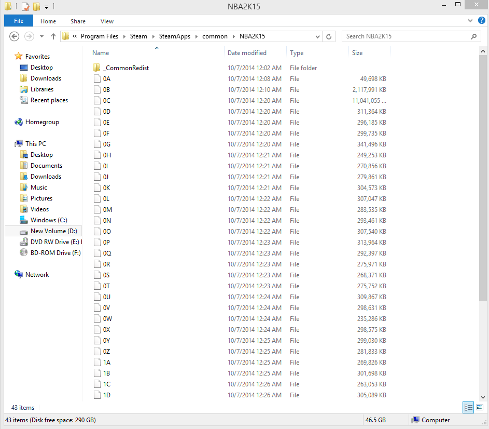The image size is (489, 429).
Task: Click the Forward navigation arrow
Action: (x=29, y=36)
